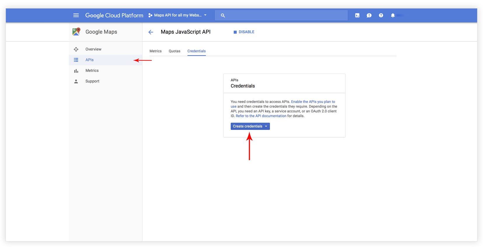Open the hamburger navigation menu
Image resolution: width=483 pixels, height=247 pixels.
pyautogui.click(x=76, y=15)
